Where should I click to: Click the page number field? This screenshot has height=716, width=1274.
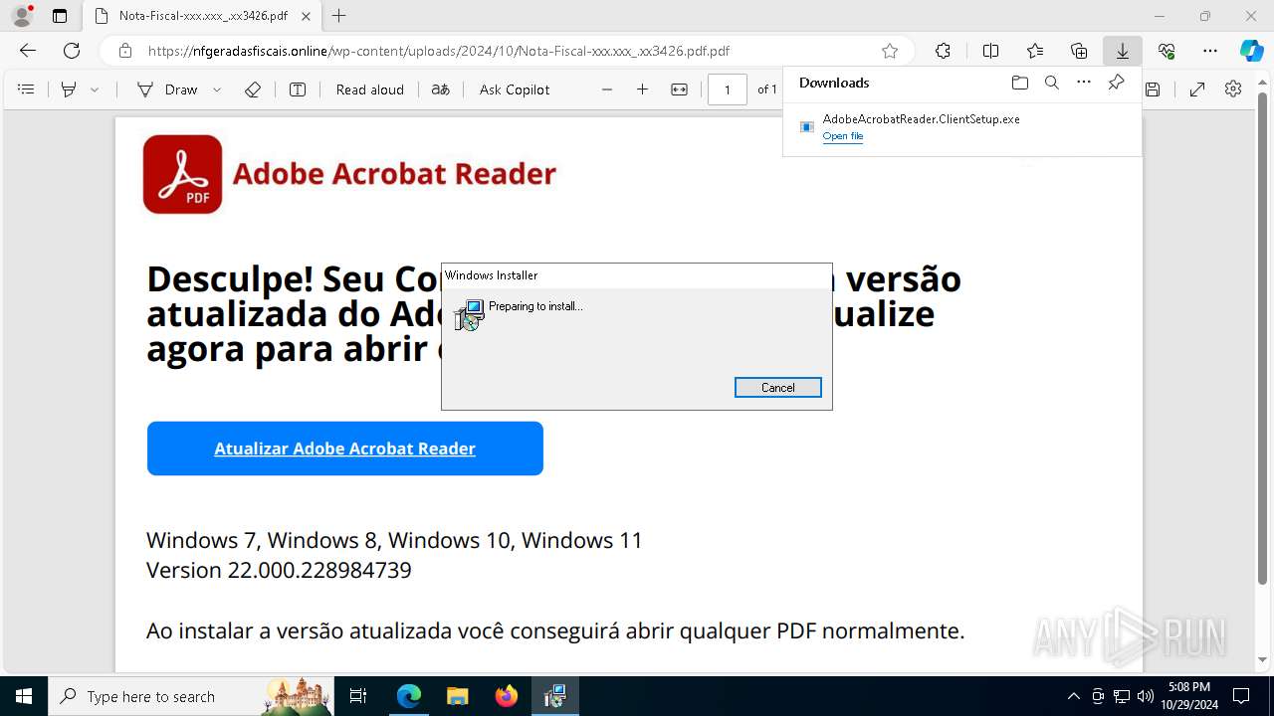coord(728,89)
